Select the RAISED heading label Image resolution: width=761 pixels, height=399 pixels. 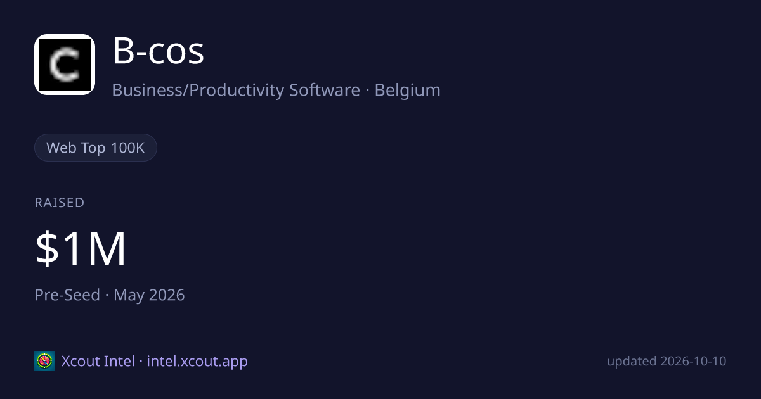pos(60,203)
